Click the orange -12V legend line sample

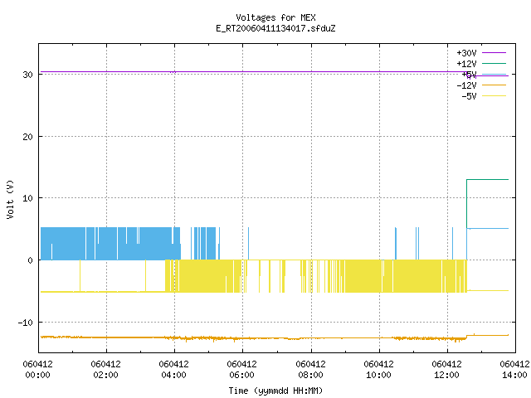pos(494,85)
